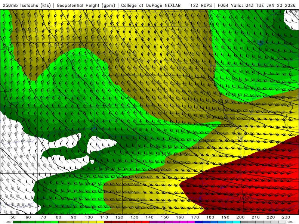299x224 pixels.
Task: Click the '10320' height contour label
Action: coord(246,198)
